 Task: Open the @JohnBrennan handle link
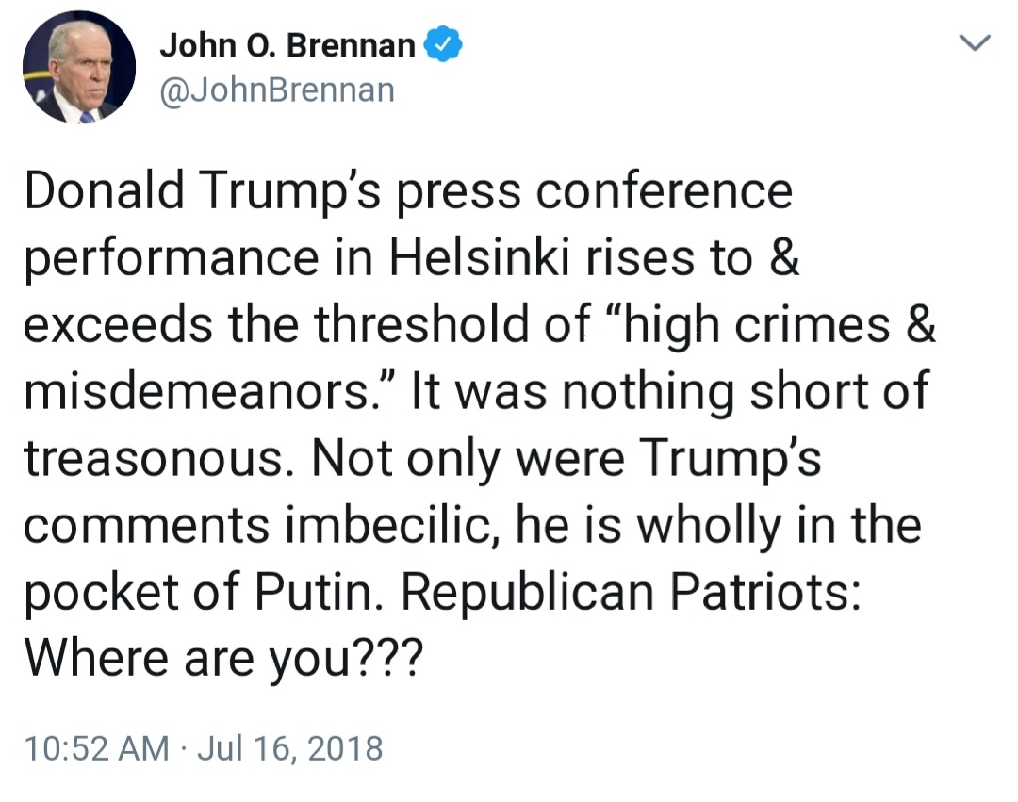(x=277, y=91)
